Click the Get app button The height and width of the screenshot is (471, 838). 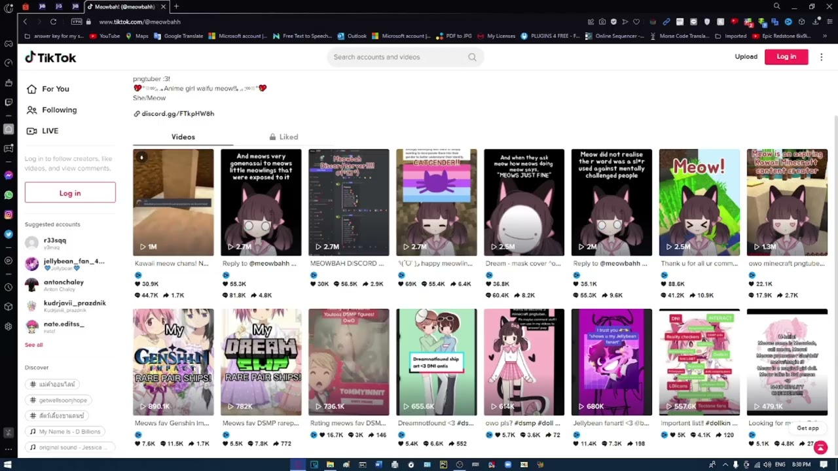807,428
